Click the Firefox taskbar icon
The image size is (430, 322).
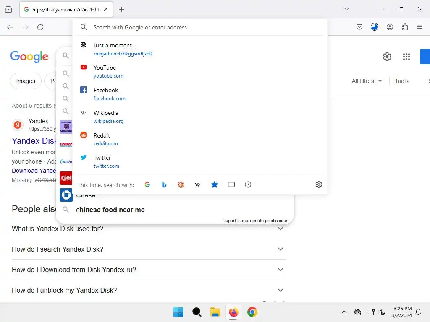pyautogui.click(x=233, y=312)
